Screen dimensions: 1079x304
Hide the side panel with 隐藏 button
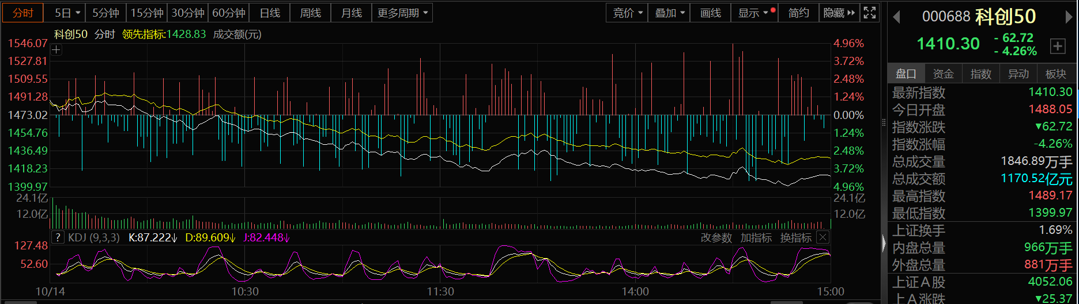pos(839,13)
